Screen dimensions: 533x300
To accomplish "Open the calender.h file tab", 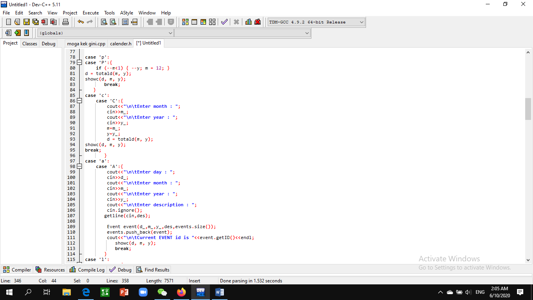I will (121, 44).
